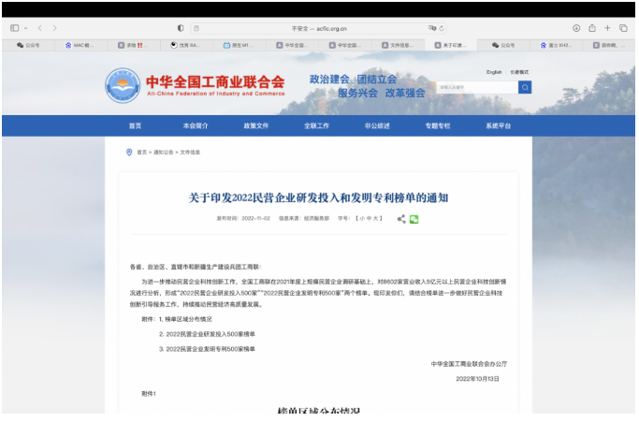Viewport: 639px width, 422px height.
Task: Show the Safari sidebar
Action: pyautogui.click(x=15, y=28)
